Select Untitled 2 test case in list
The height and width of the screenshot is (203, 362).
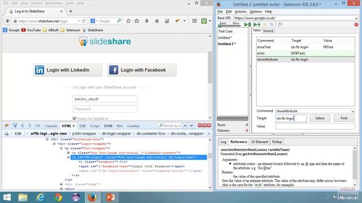[226, 44]
